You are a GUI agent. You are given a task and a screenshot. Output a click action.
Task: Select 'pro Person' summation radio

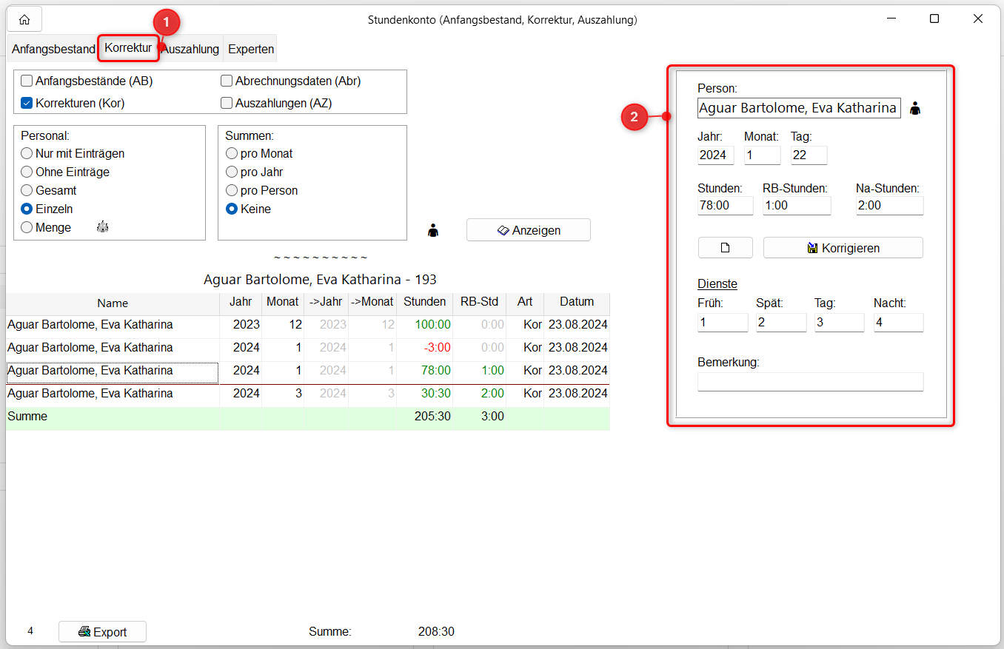pos(232,191)
